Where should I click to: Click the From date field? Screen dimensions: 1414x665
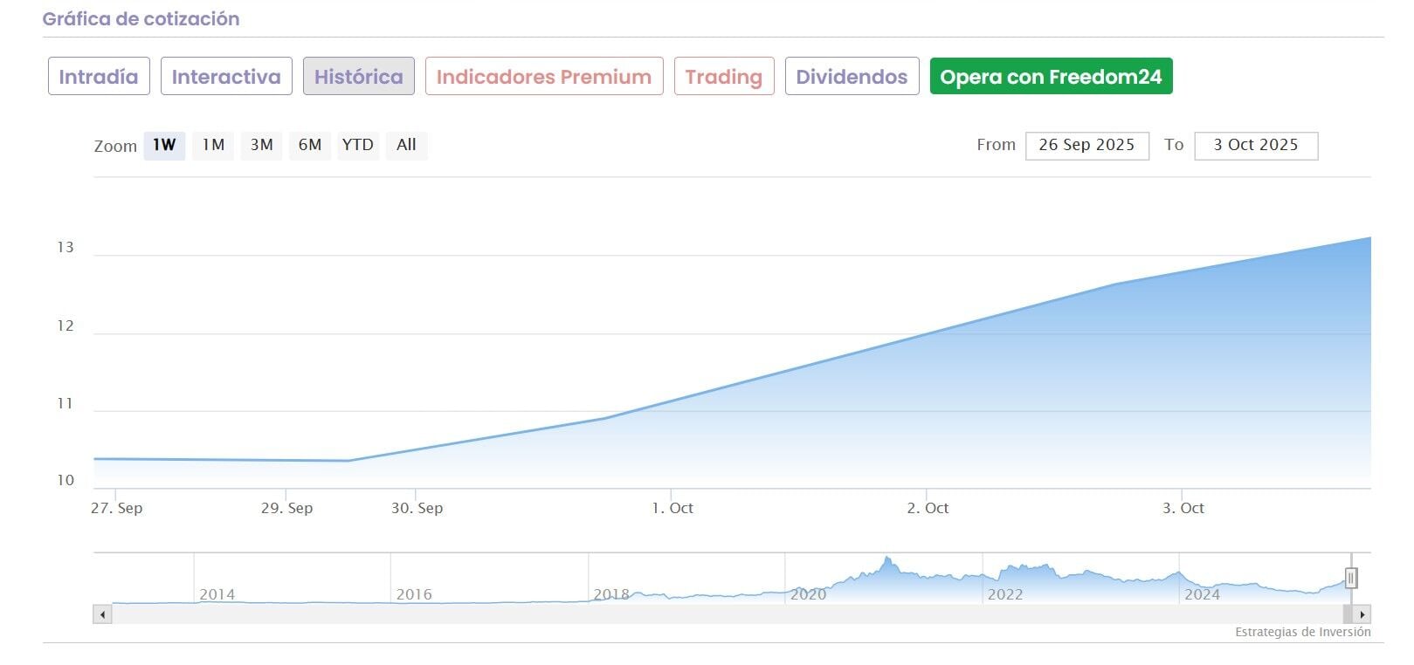coord(1086,146)
